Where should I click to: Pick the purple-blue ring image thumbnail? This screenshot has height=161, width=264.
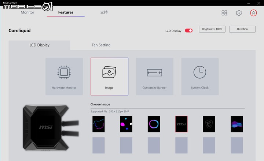click(x=154, y=124)
